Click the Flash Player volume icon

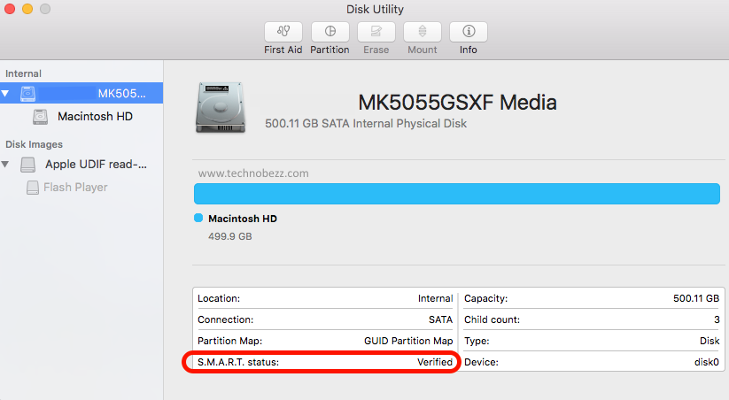(x=33, y=188)
